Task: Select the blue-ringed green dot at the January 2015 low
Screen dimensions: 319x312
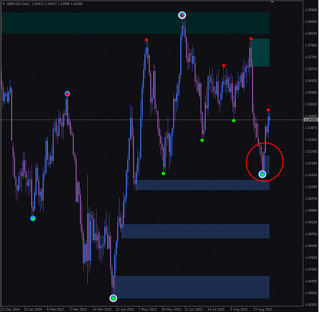Action: coord(33,218)
